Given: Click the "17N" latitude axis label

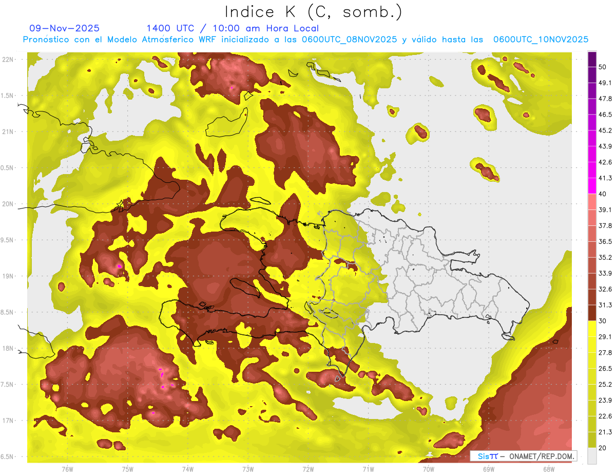Looking at the screenshot, I should (8, 421).
